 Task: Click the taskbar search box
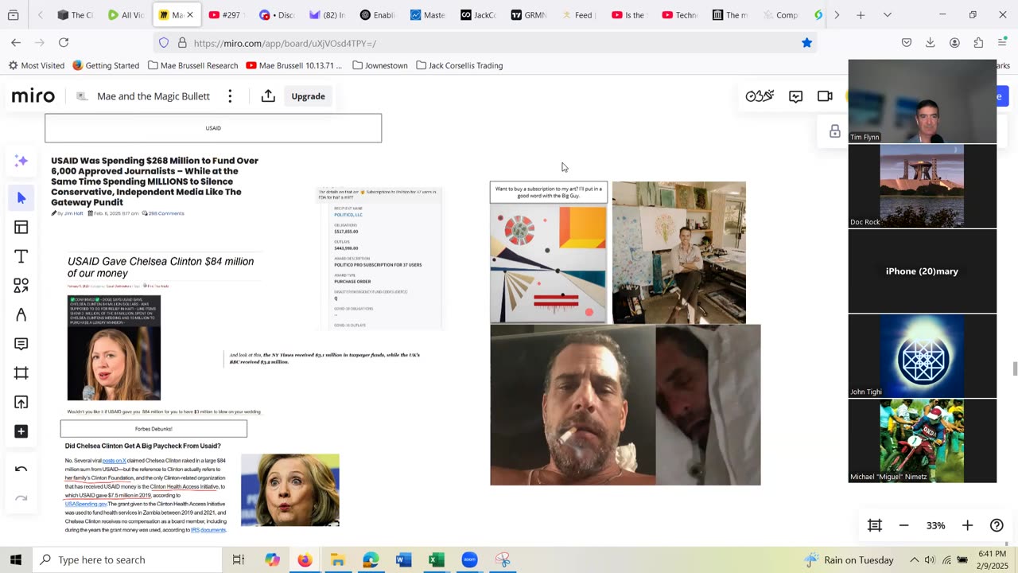point(127,559)
